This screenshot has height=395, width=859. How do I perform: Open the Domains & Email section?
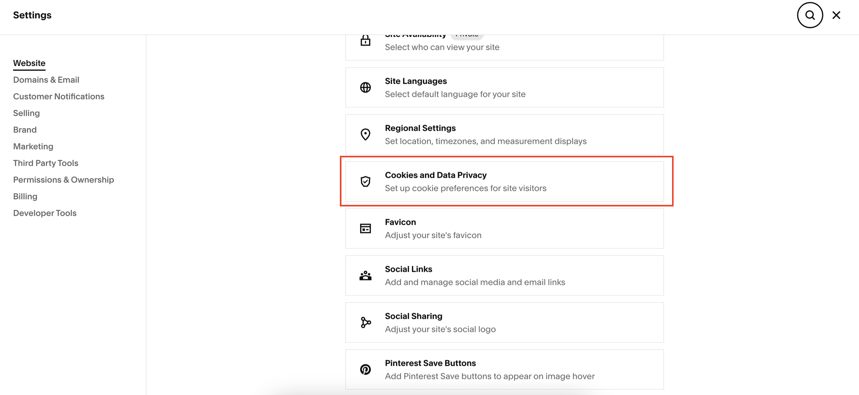(46, 79)
